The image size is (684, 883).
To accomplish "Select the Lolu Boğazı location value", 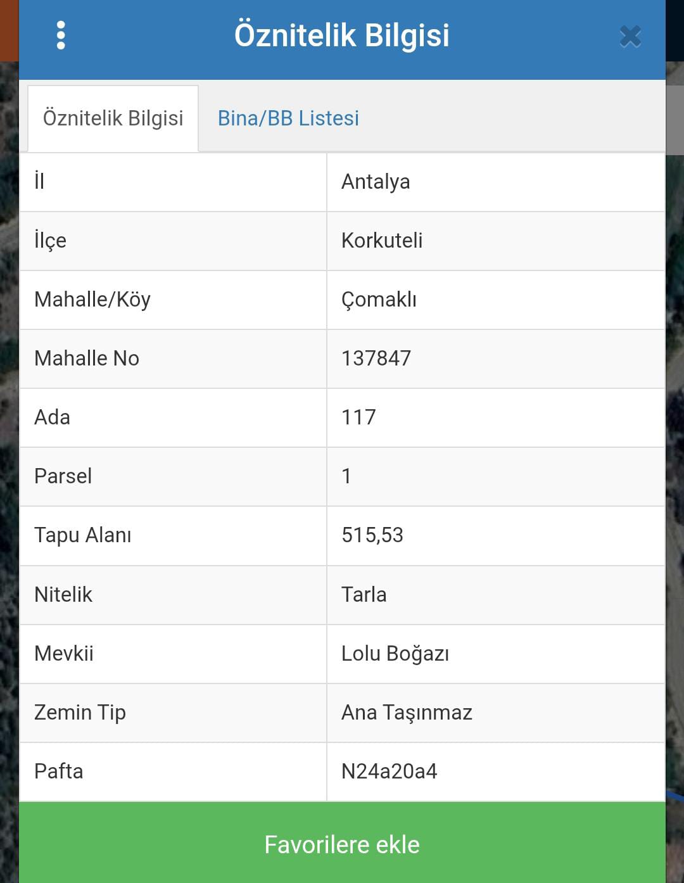I will click(x=395, y=654).
